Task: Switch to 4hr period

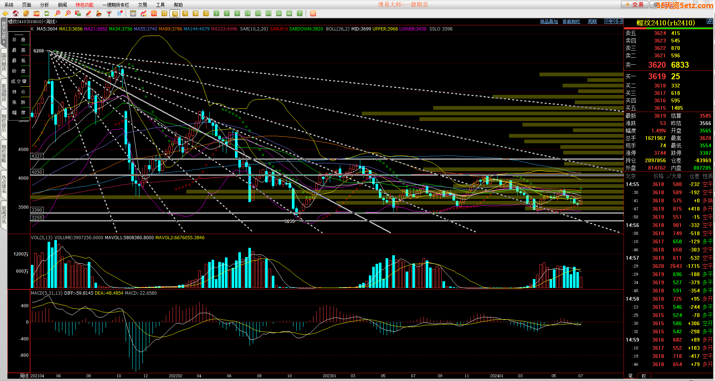Action: pyautogui.click(x=289, y=13)
